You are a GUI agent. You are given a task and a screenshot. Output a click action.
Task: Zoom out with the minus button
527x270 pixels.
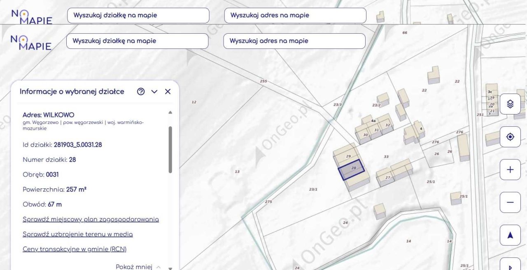pyautogui.click(x=510, y=202)
